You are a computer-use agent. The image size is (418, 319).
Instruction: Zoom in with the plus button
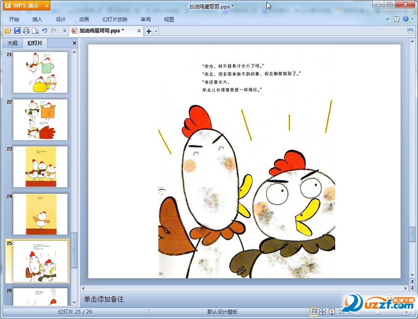(x=406, y=312)
